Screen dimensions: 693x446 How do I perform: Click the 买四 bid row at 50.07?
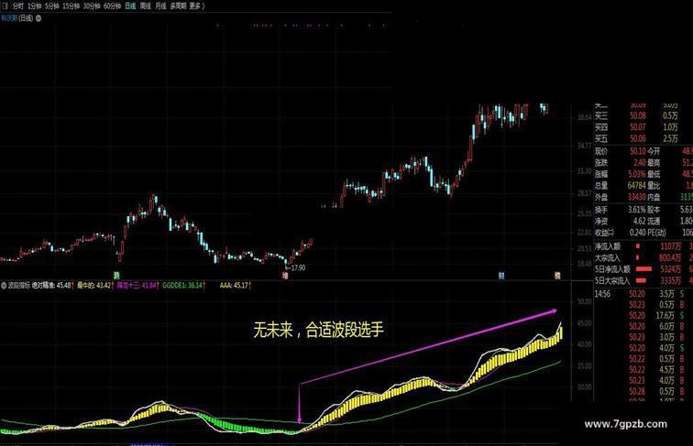click(636, 127)
